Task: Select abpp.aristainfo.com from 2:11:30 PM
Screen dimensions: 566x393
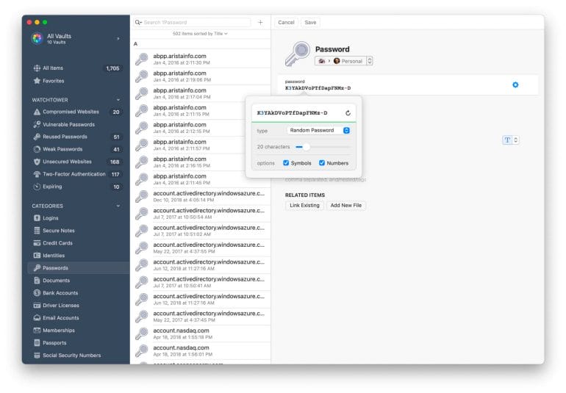Action: pos(201,59)
